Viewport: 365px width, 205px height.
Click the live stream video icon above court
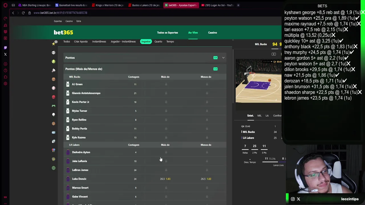(274, 54)
